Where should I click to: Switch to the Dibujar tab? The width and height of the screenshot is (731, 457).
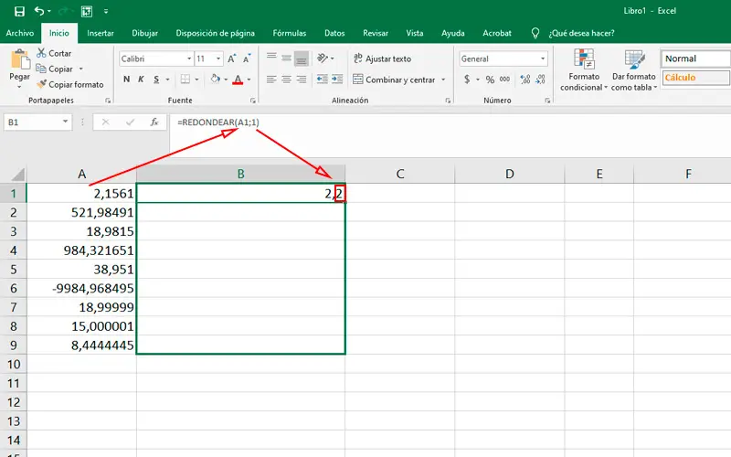coord(145,33)
